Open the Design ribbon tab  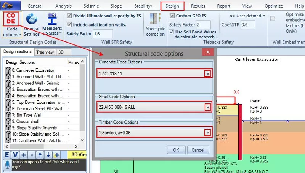point(172,6)
